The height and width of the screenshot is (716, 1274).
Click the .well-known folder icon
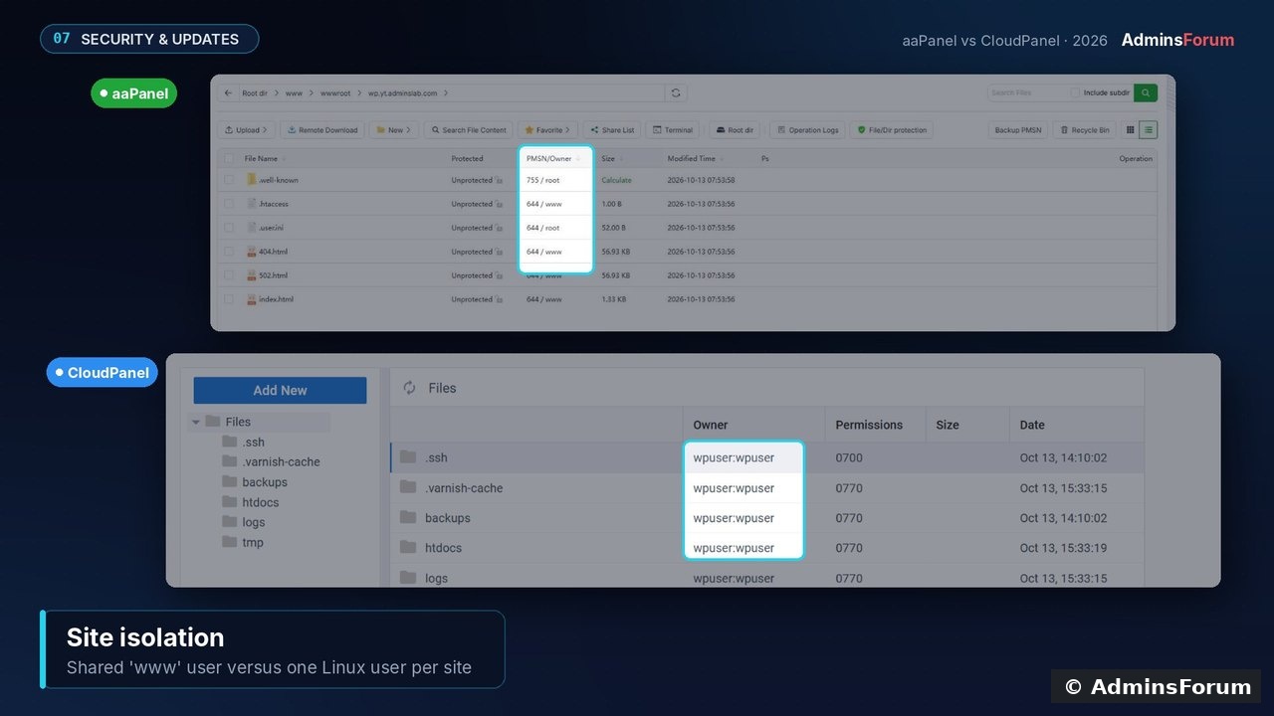coord(252,180)
